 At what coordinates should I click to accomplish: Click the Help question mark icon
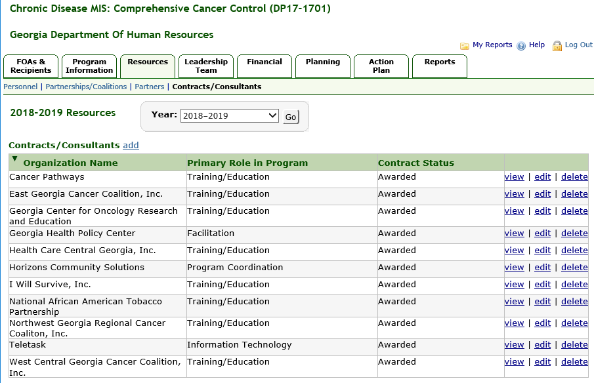[521, 46]
